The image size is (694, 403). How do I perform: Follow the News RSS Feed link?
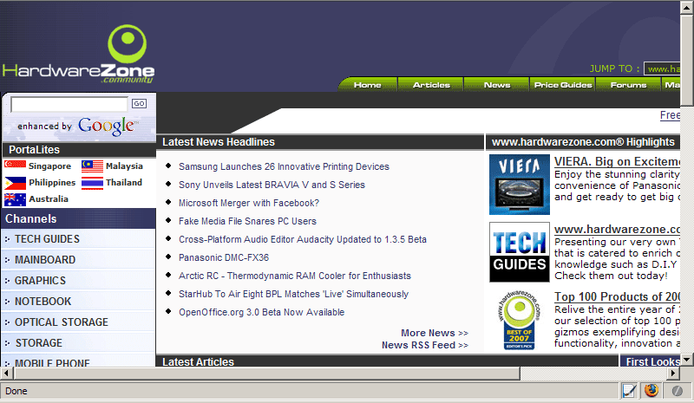(x=425, y=345)
